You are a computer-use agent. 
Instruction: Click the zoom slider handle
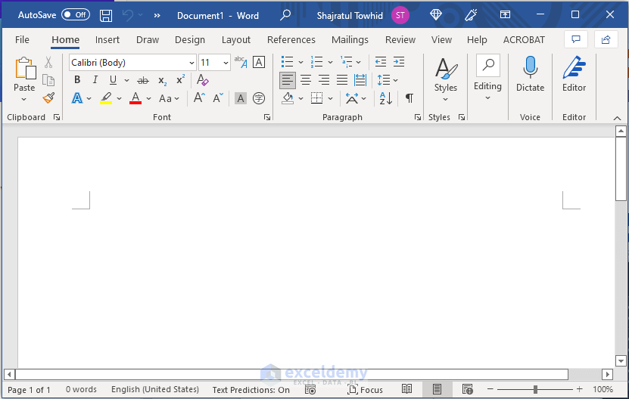tap(535, 389)
